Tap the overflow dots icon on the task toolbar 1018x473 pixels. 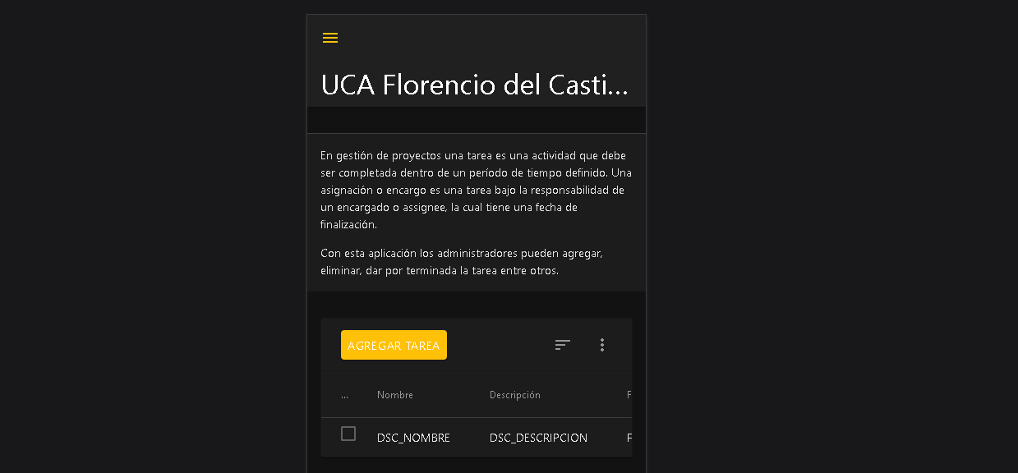click(602, 345)
